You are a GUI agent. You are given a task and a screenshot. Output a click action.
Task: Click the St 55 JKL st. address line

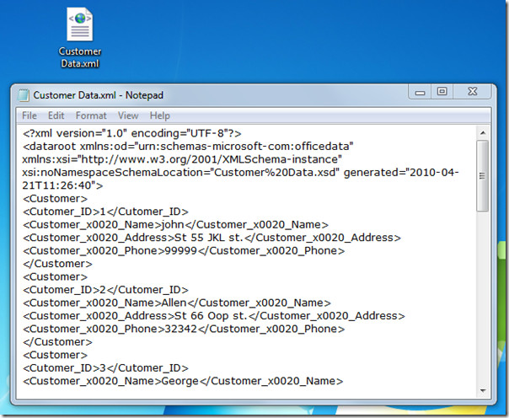click(212, 238)
